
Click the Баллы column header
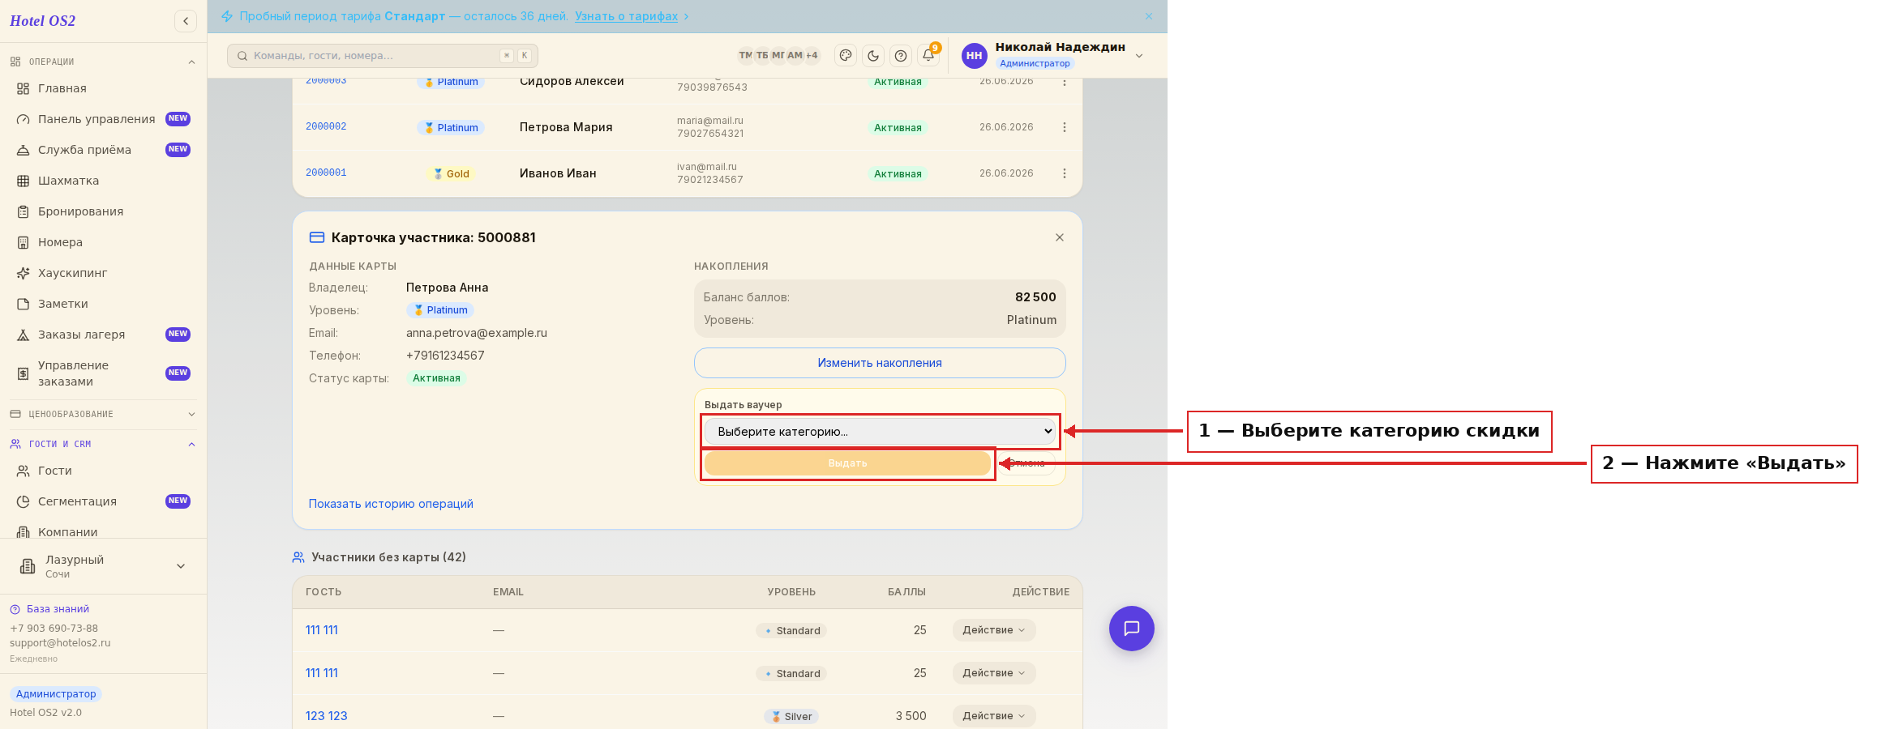(906, 592)
